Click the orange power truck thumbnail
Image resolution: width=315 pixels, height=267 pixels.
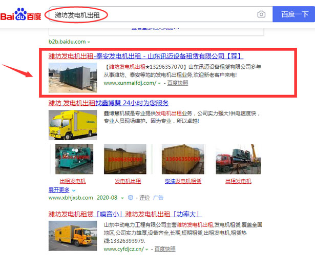[73, 236]
